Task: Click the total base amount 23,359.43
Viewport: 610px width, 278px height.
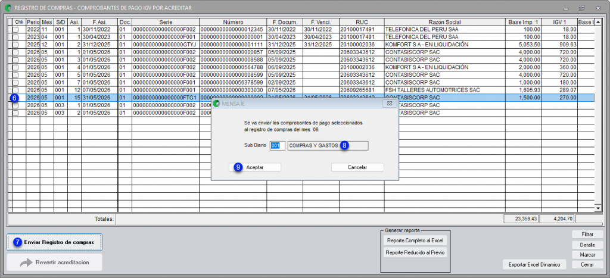Action: point(521,219)
